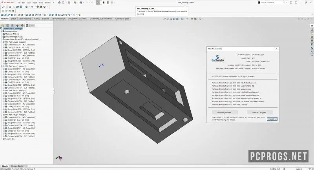Click the Rebuild traffic light icon
This screenshot has height=170, width=314.
click(x=104, y=2)
